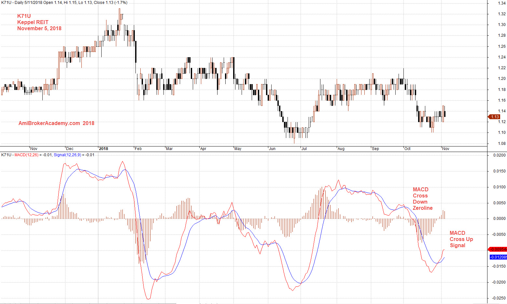Click the 1.20 price axis label
Viewport: 507px width, 304px height.
(x=502, y=78)
